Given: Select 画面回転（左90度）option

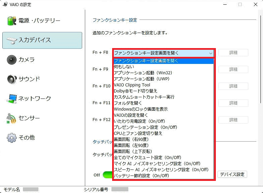Looking at the screenshot, I should 164,145.
